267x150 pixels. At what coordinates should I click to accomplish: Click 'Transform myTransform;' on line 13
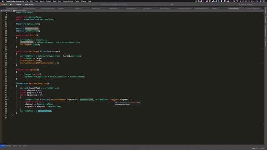(28, 24)
